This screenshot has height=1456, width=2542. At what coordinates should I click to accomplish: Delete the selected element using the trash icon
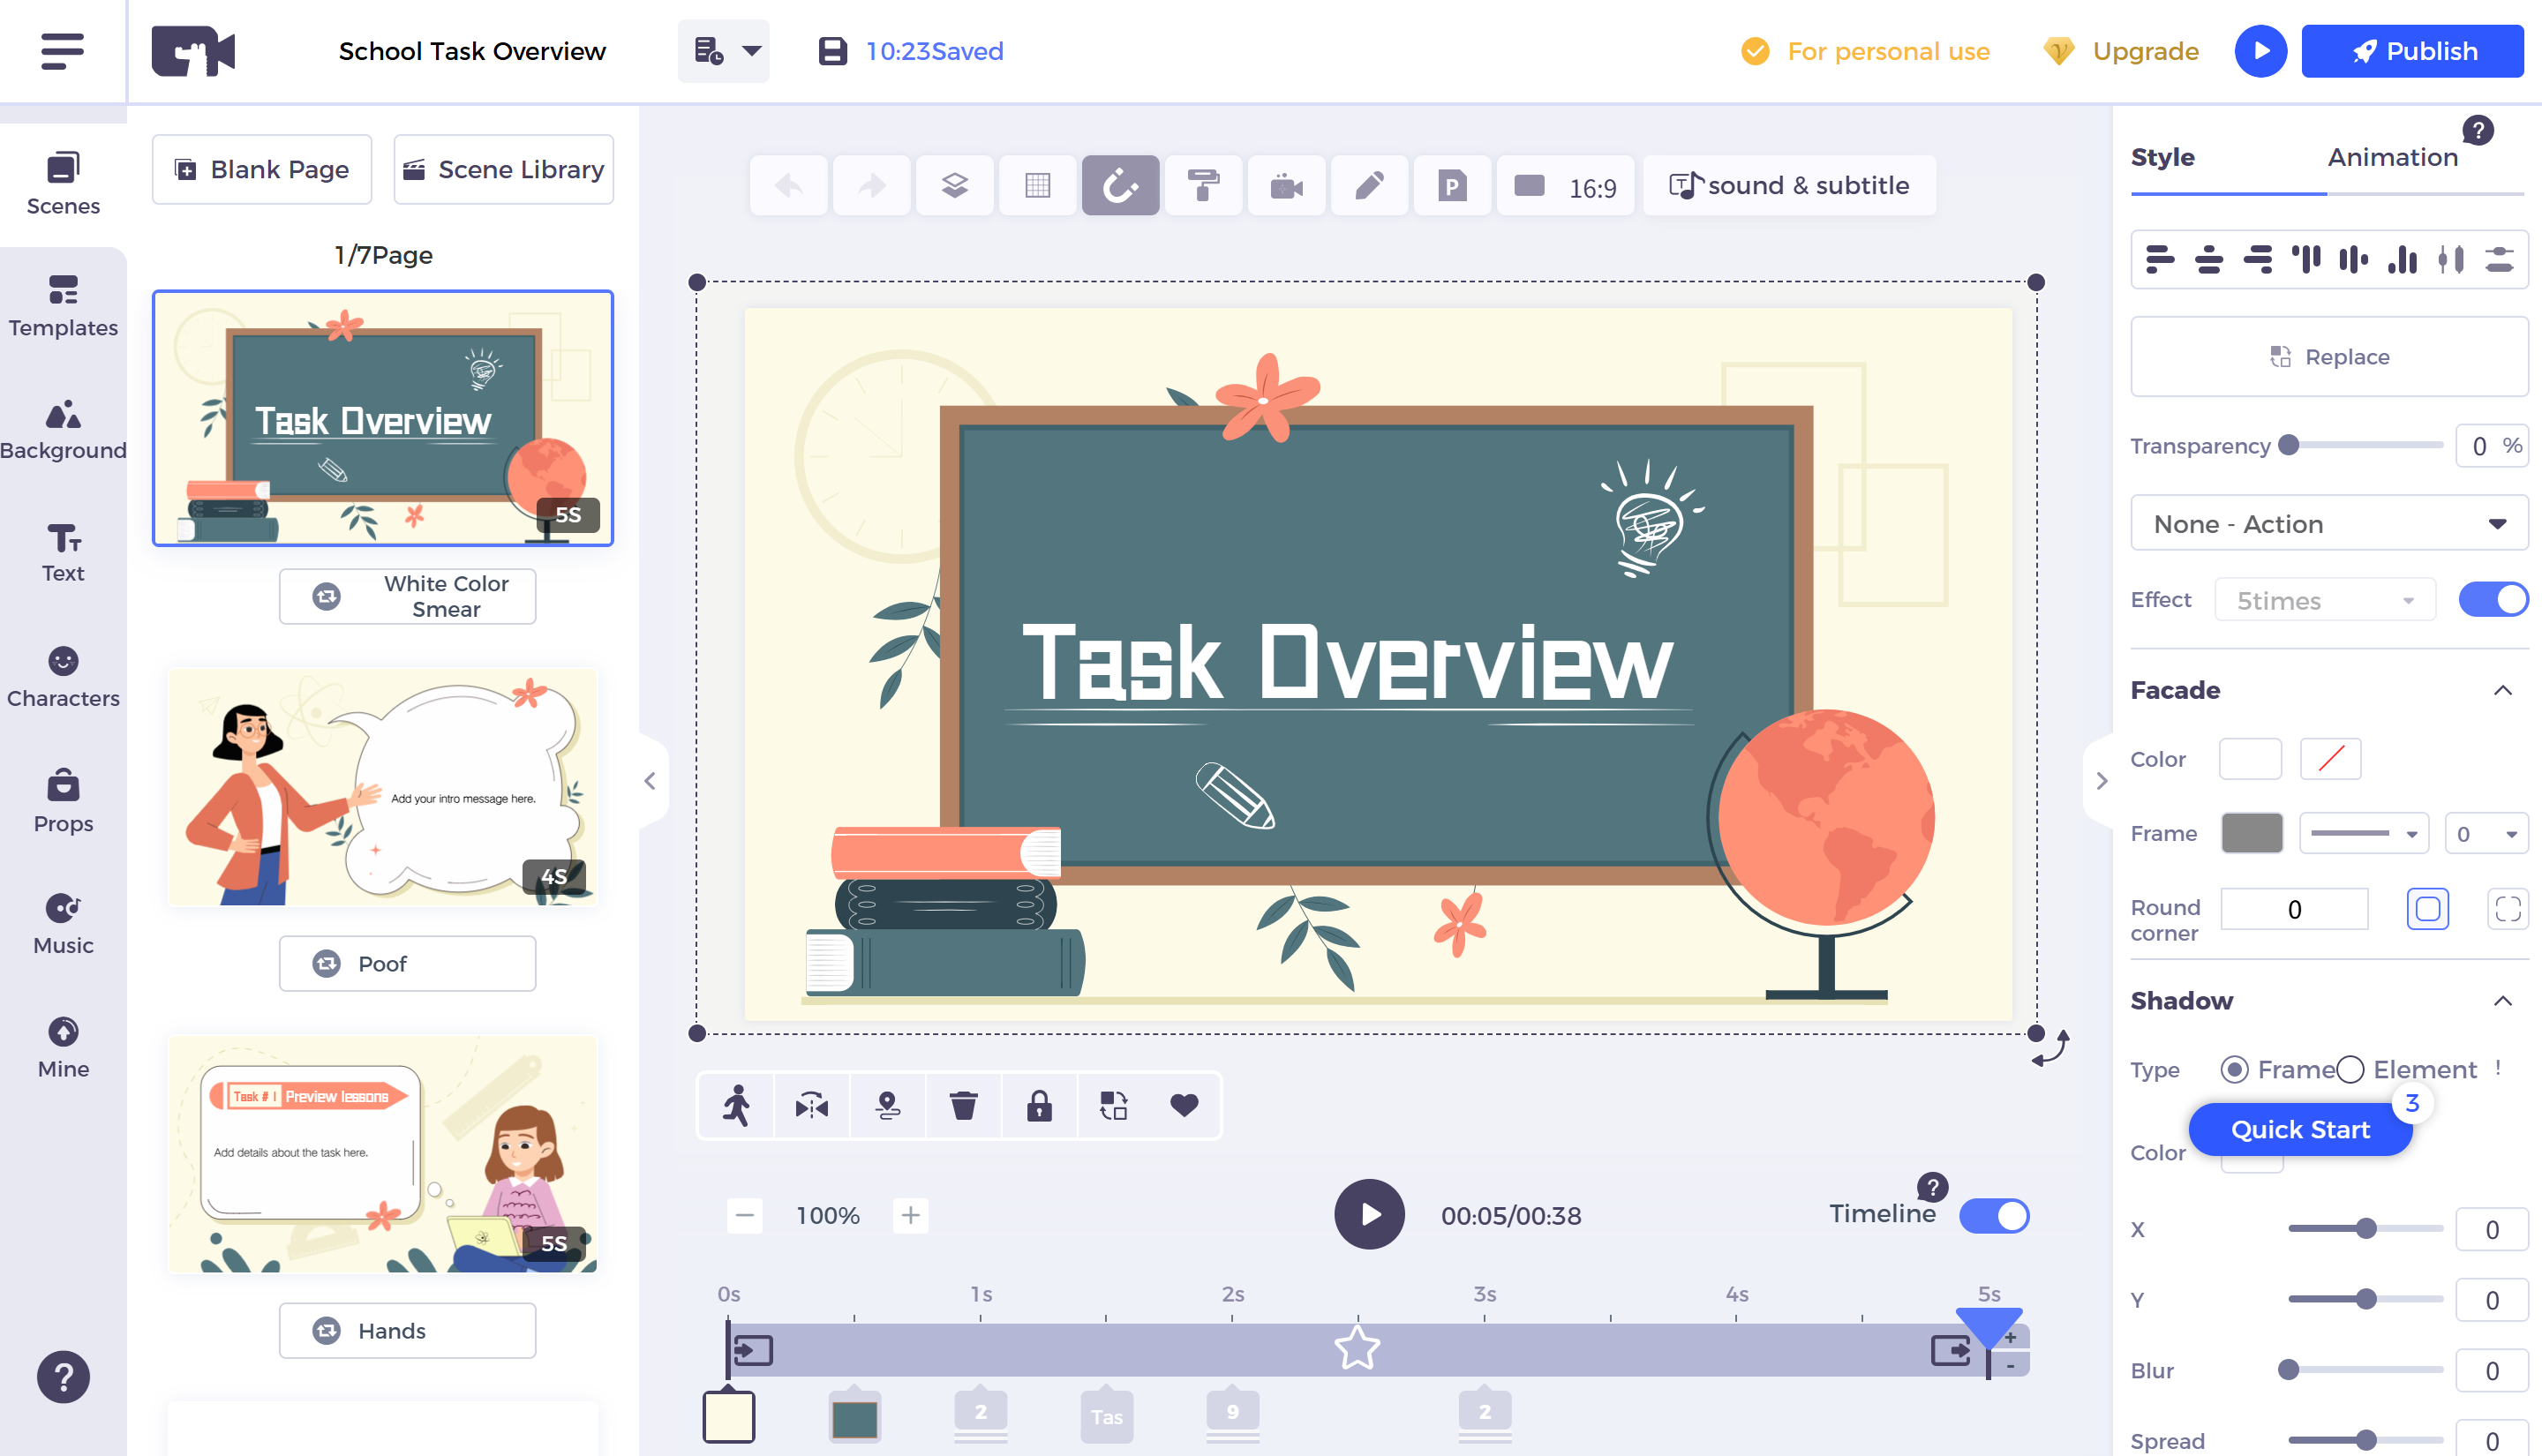point(963,1106)
